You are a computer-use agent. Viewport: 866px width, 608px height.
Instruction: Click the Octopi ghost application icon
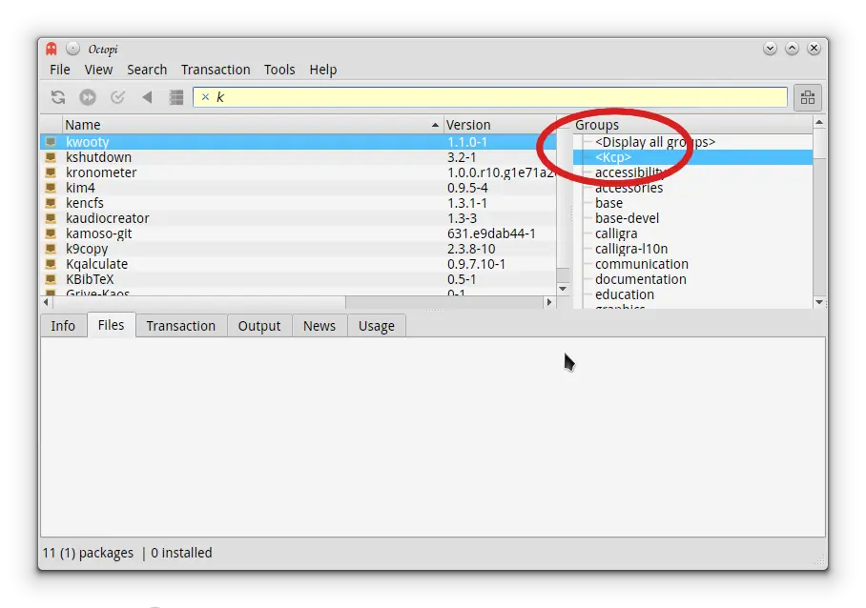click(52, 49)
